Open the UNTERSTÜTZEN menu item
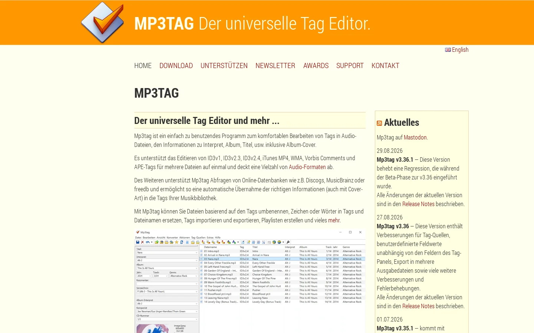This screenshot has height=333, width=534. 224,66
